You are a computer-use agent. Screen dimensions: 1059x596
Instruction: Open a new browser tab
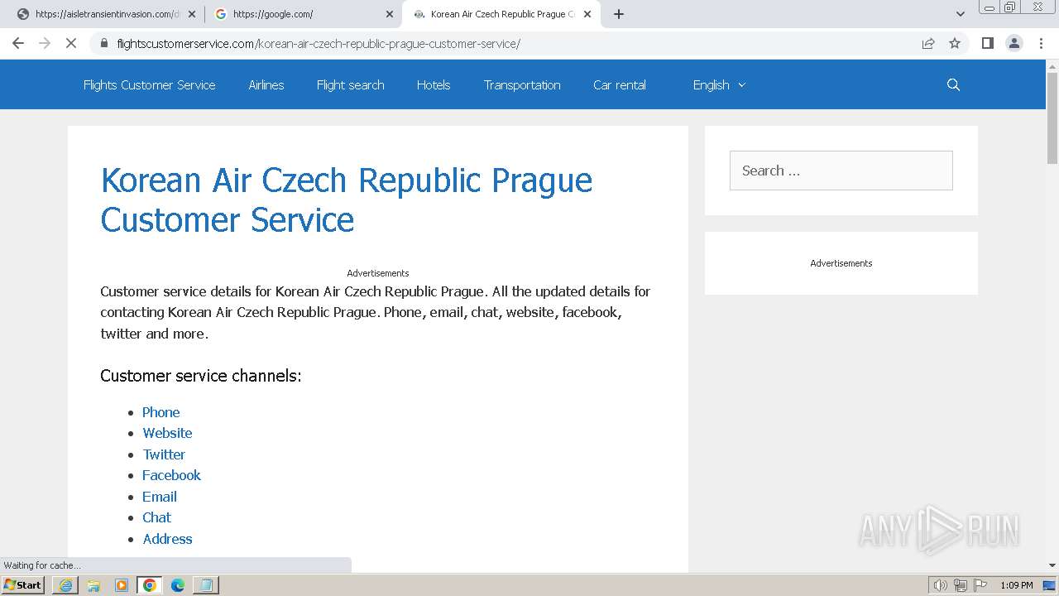pyautogui.click(x=619, y=14)
